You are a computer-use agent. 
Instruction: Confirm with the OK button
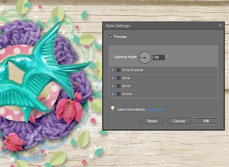206,121
